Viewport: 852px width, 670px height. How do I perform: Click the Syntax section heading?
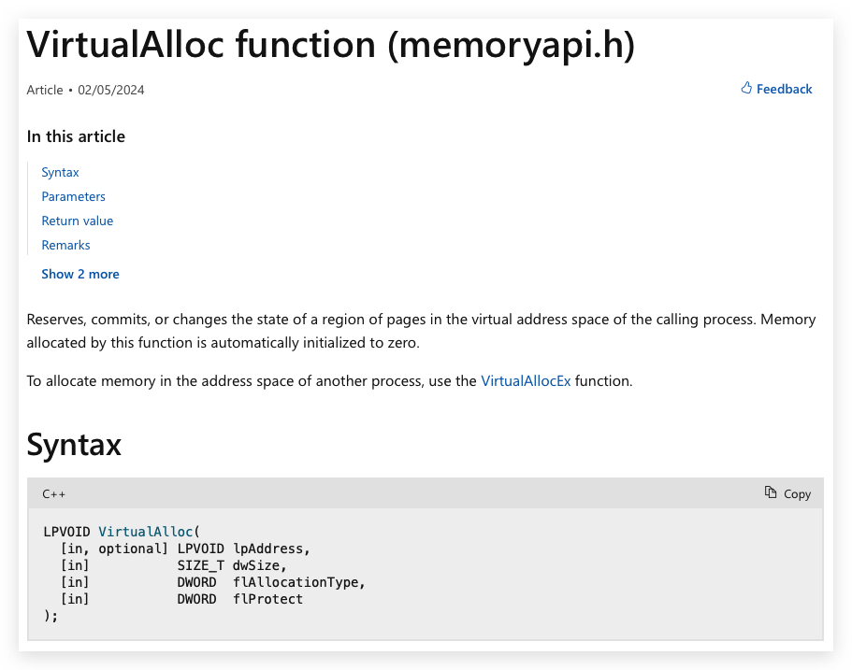[x=74, y=445]
